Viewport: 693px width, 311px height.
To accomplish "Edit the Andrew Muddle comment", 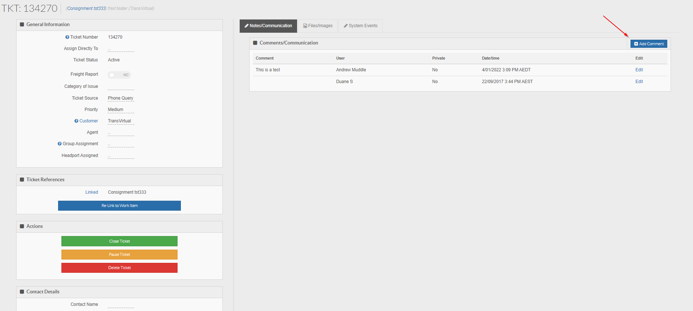I will 639,70.
